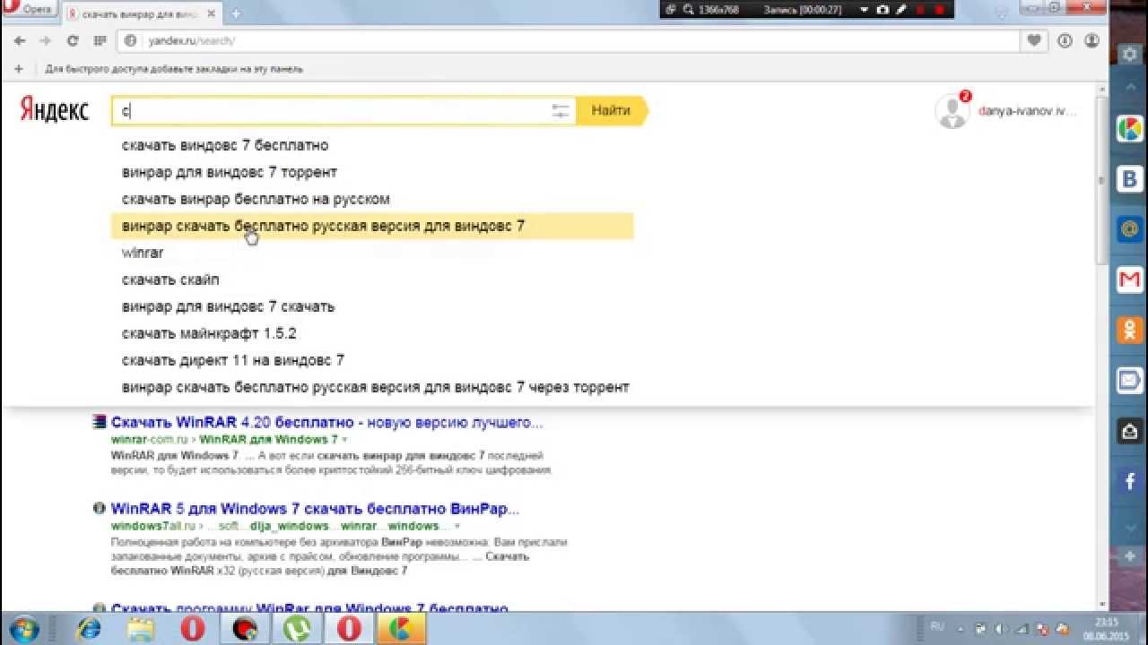Open a new tab with plus

coord(236,13)
